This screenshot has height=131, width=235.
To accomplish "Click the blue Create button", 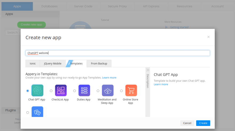I will 203,123.
